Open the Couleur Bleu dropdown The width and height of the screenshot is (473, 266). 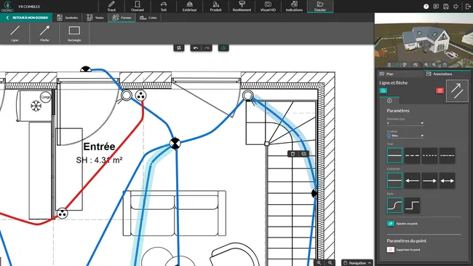click(405, 136)
